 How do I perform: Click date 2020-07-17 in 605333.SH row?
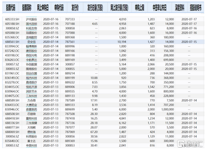(189, 19)
